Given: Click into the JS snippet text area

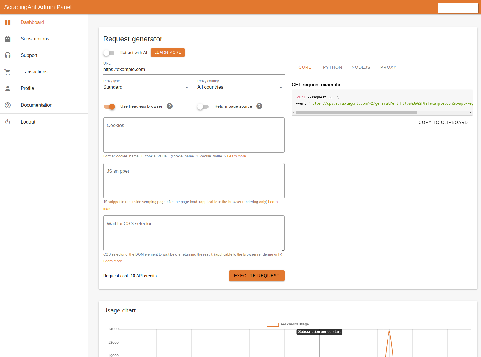Looking at the screenshot, I should pyautogui.click(x=194, y=181).
